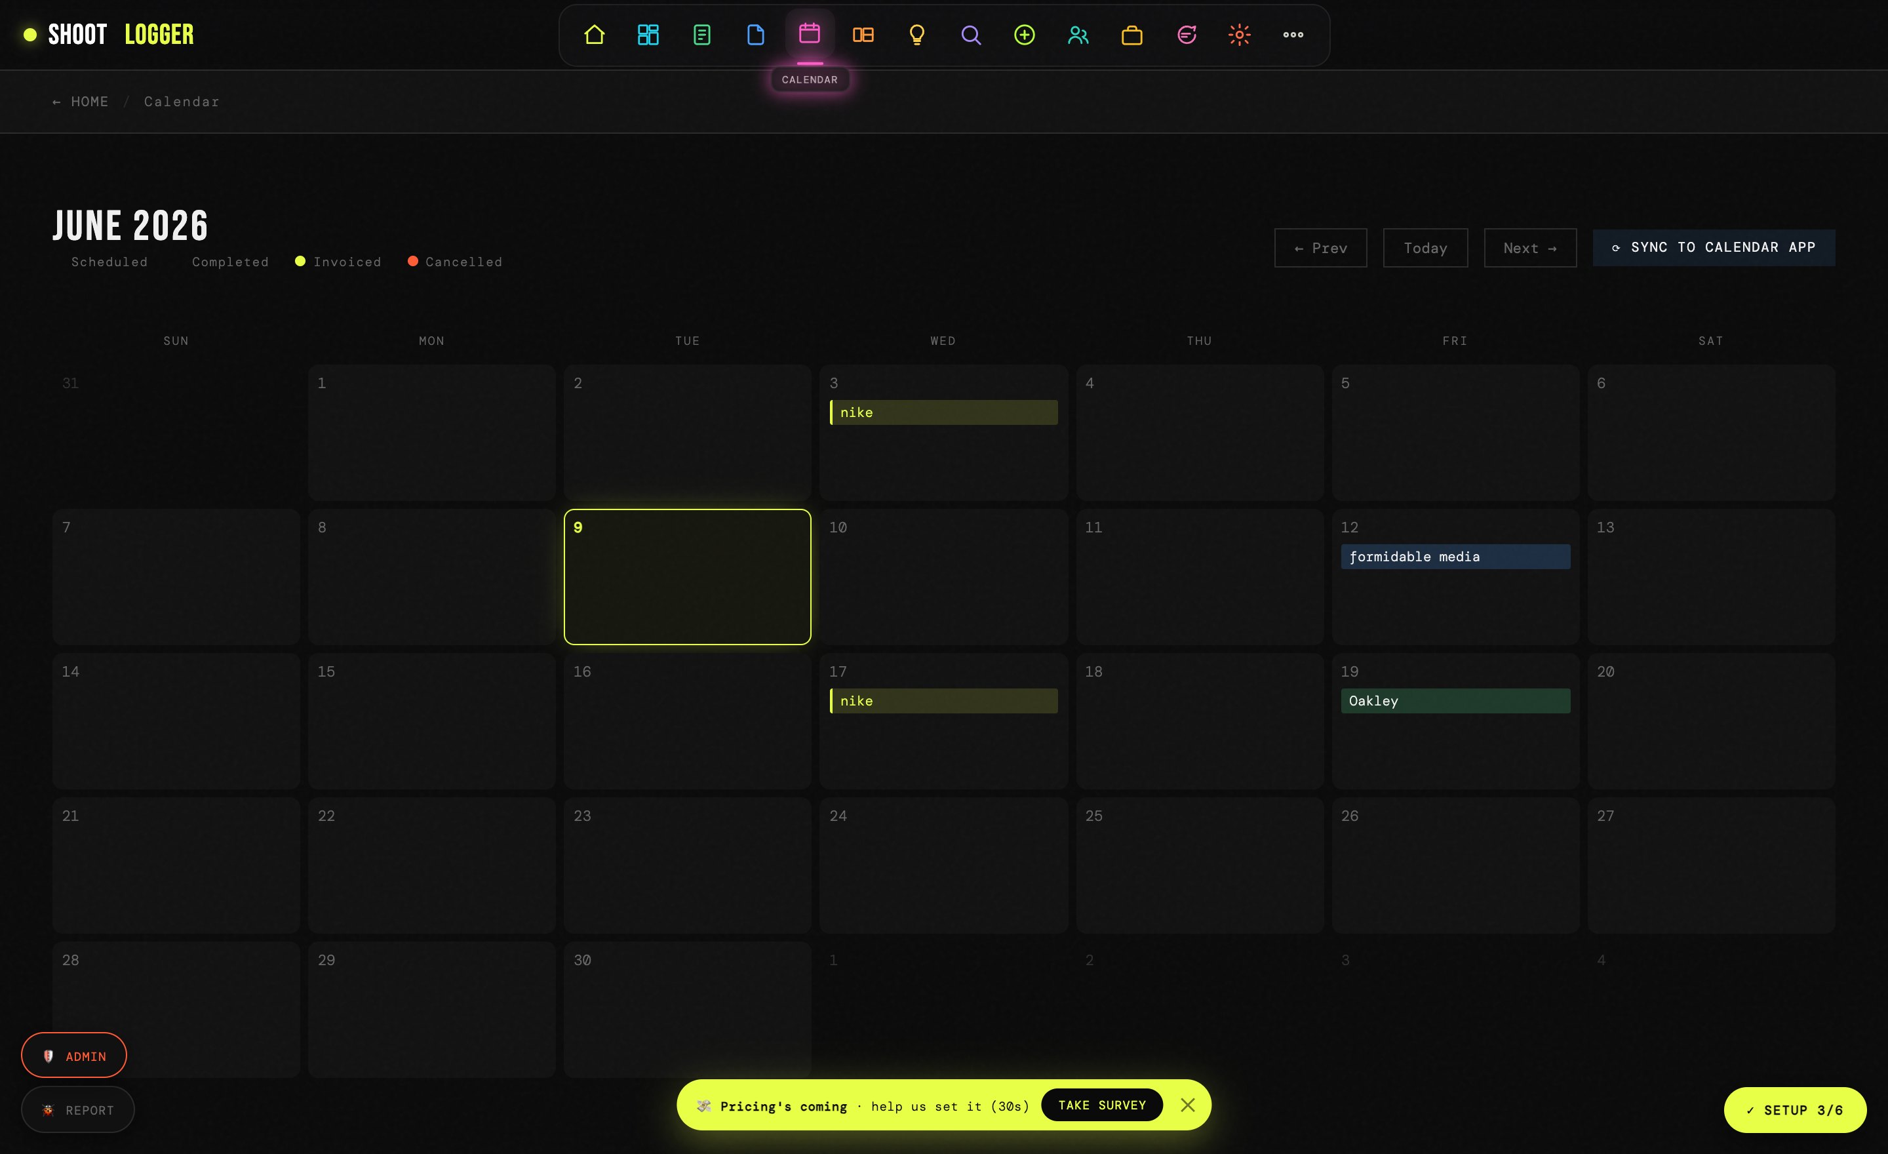Select the June 21 day cell
The width and height of the screenshot is (1888, 1154).
coord(176,865)
